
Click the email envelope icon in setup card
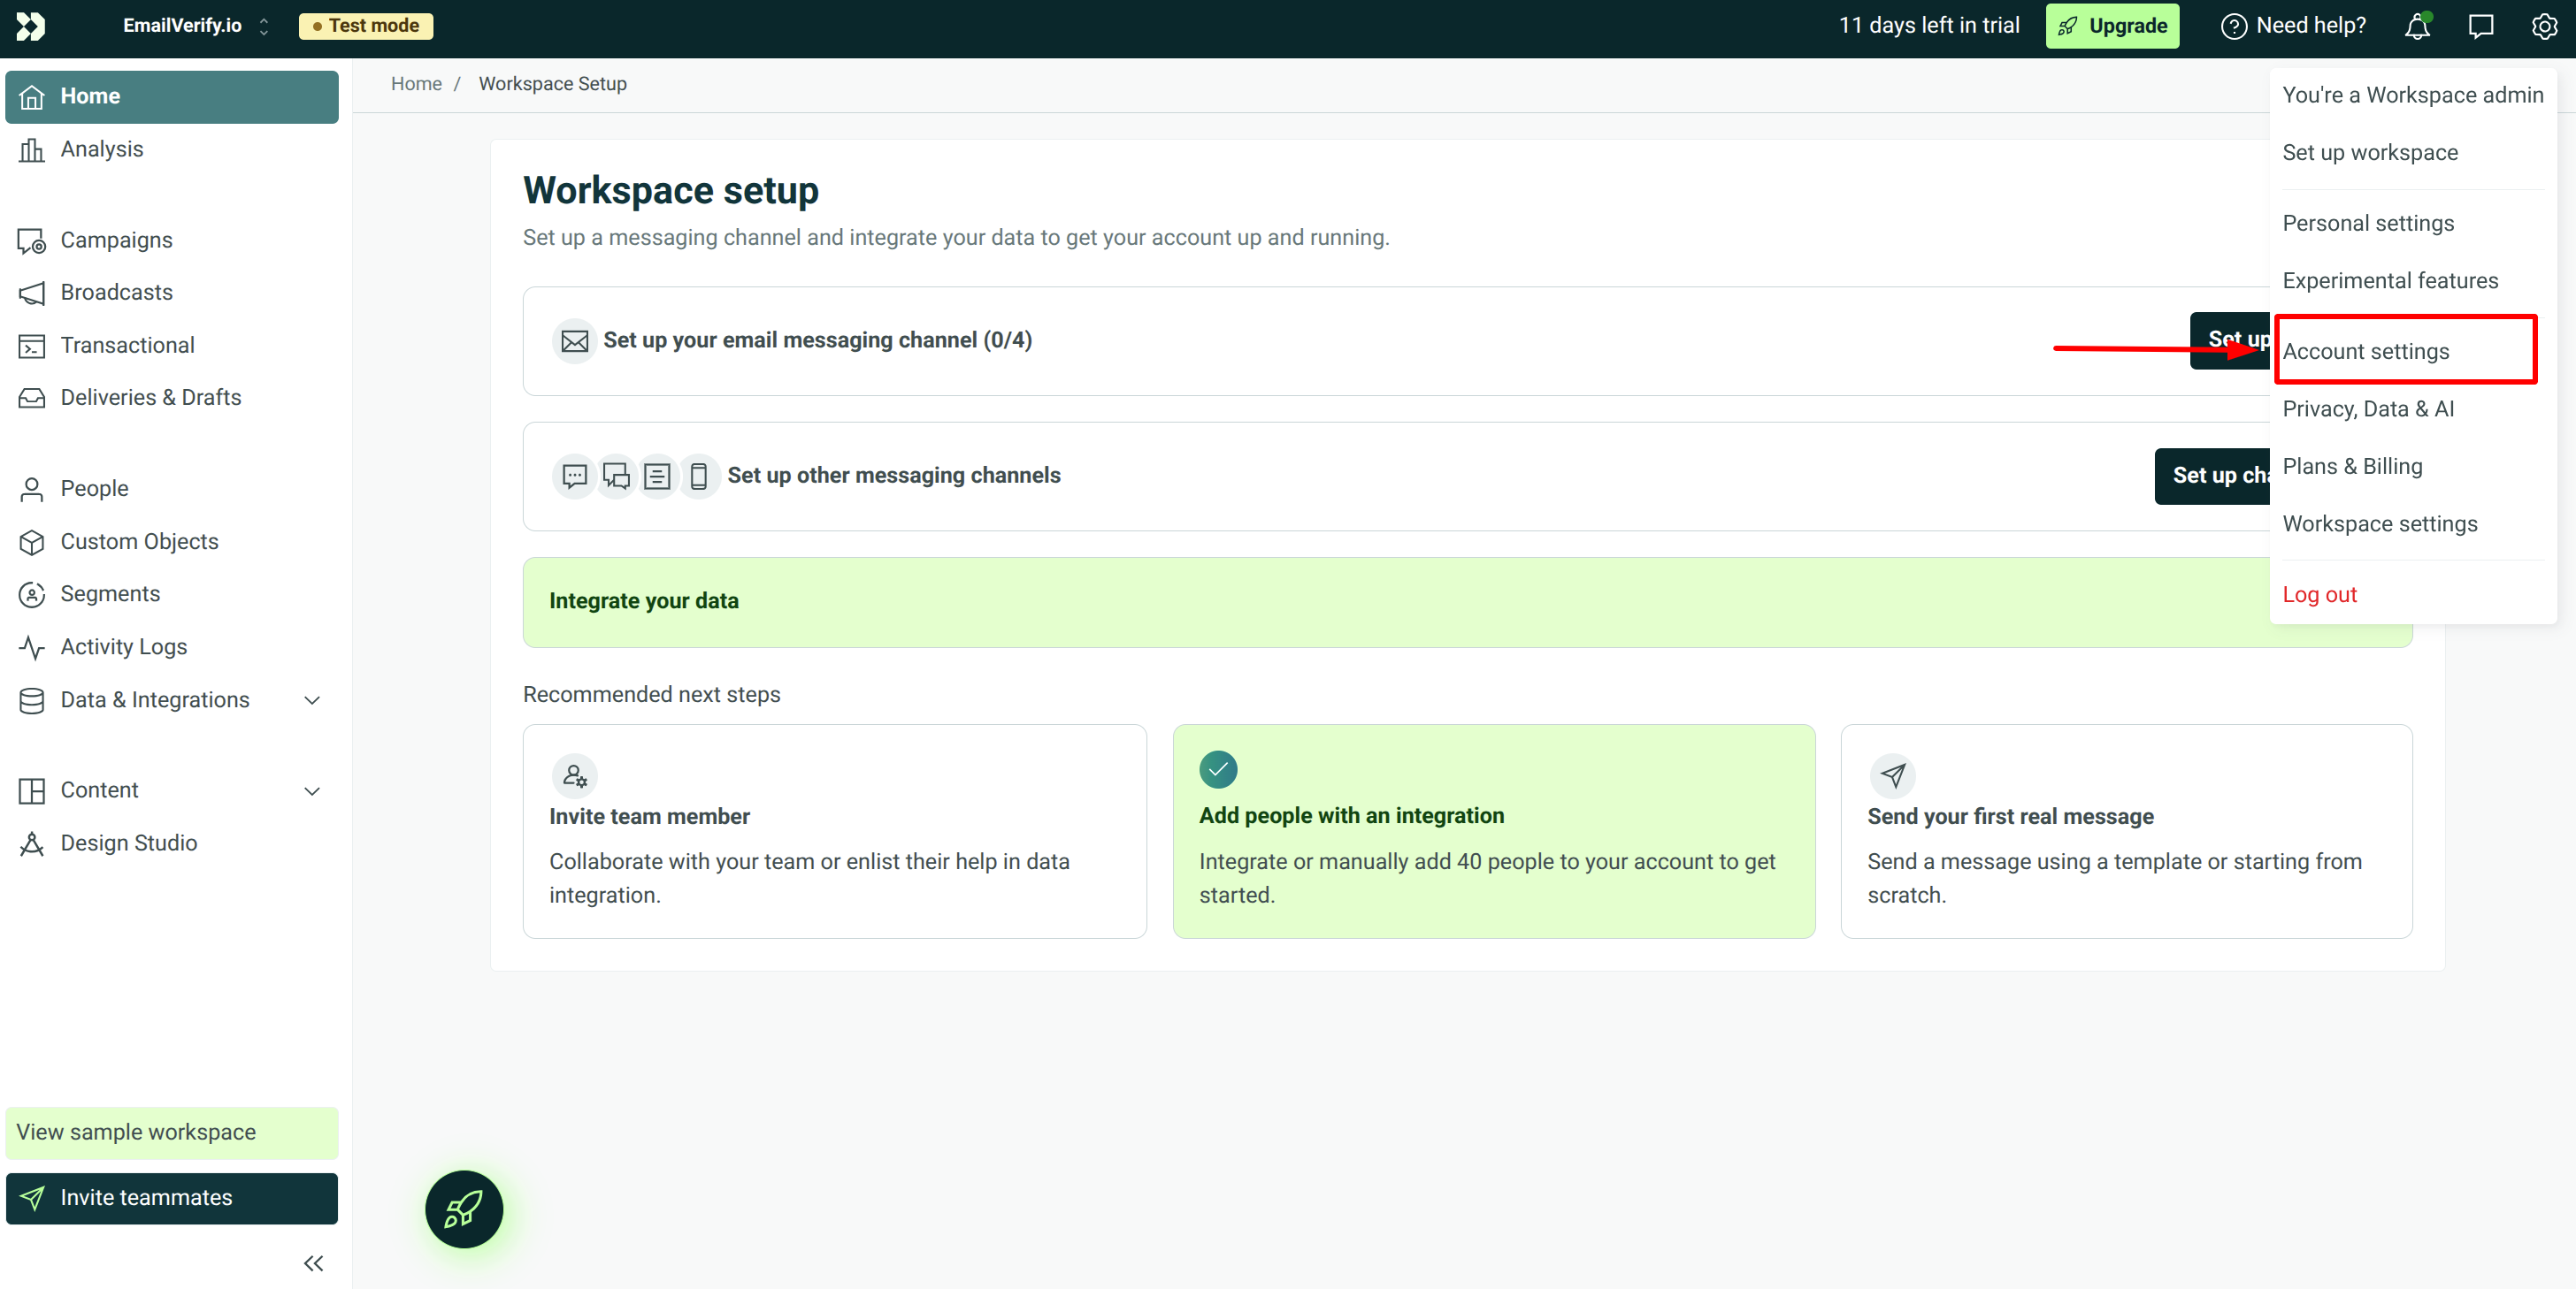click(574, 340)
